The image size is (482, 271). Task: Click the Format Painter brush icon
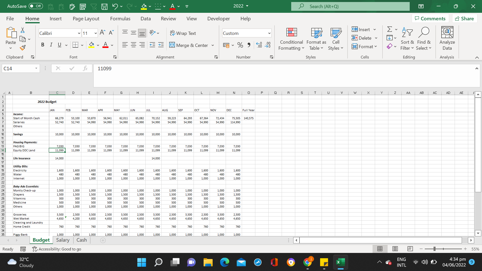pos(23,48)
